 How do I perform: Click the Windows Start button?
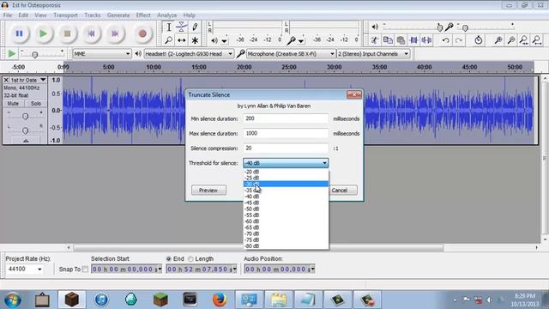(x=13, y=300)
